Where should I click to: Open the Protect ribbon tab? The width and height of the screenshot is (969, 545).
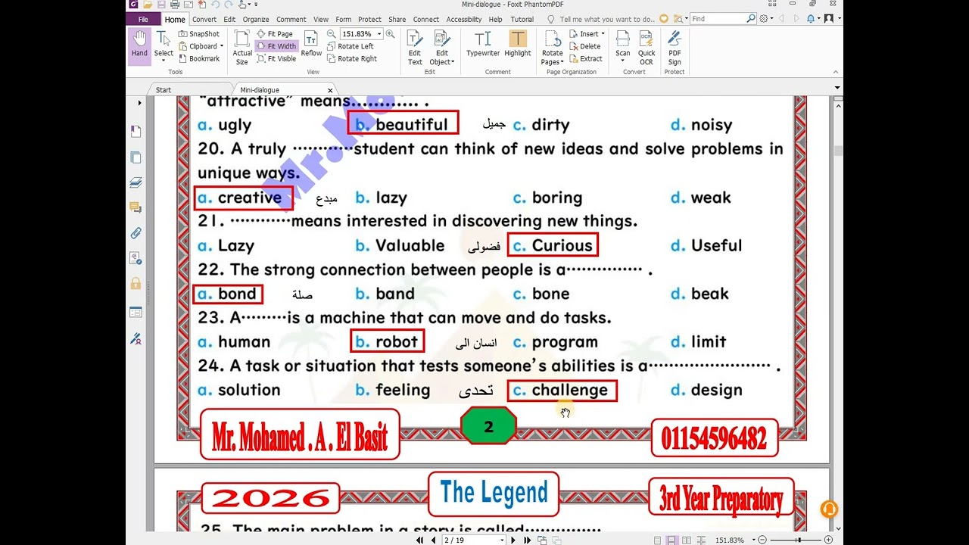[369, 19]
